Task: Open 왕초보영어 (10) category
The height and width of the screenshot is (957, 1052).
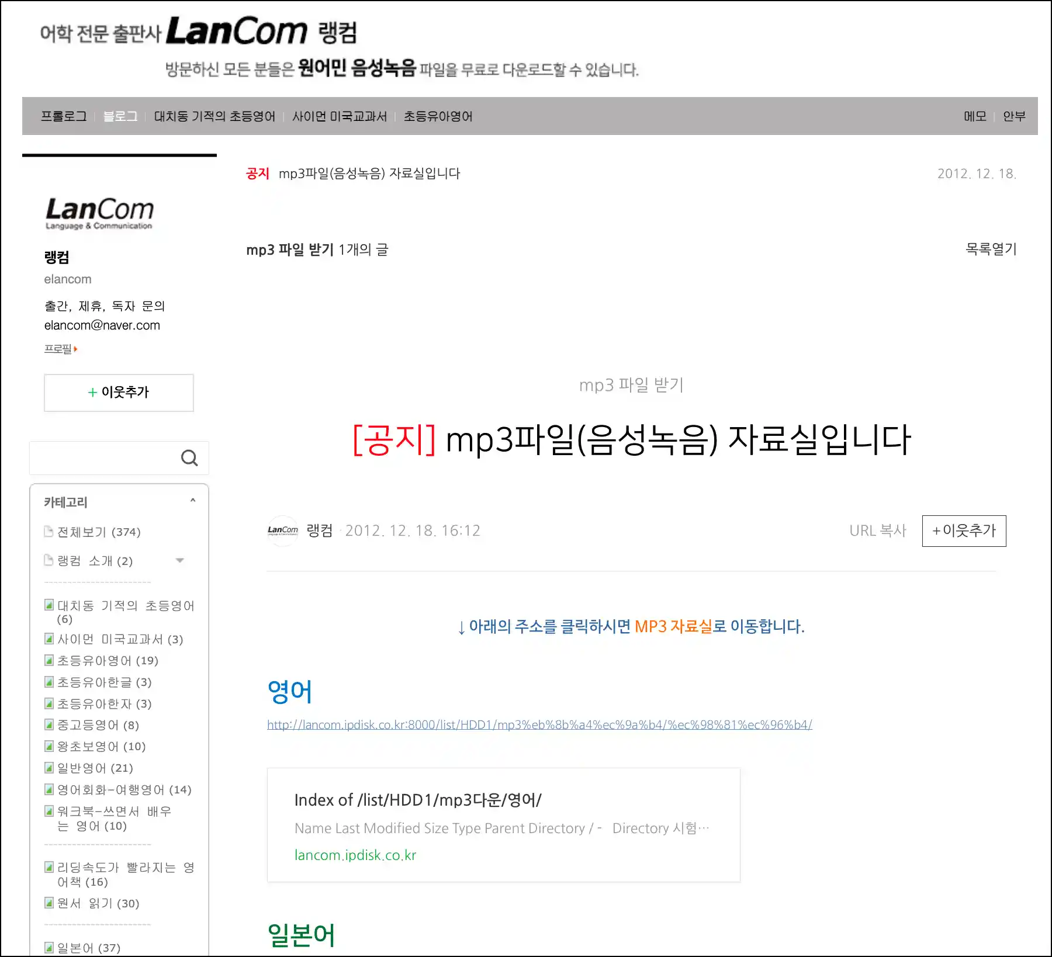Action: pyautogui.click(x=102, y=747)
